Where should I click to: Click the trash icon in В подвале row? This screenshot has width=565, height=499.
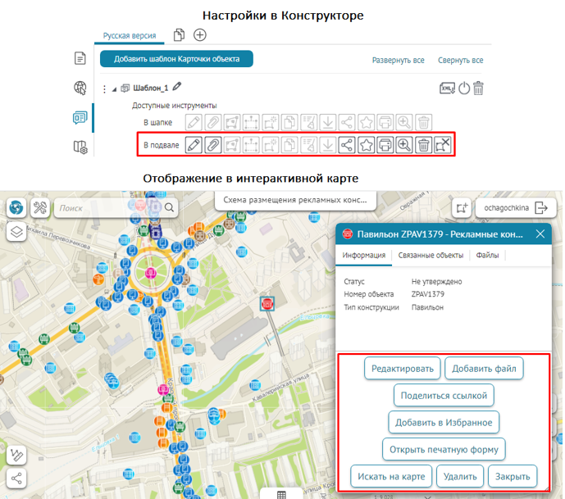(423, 145)
